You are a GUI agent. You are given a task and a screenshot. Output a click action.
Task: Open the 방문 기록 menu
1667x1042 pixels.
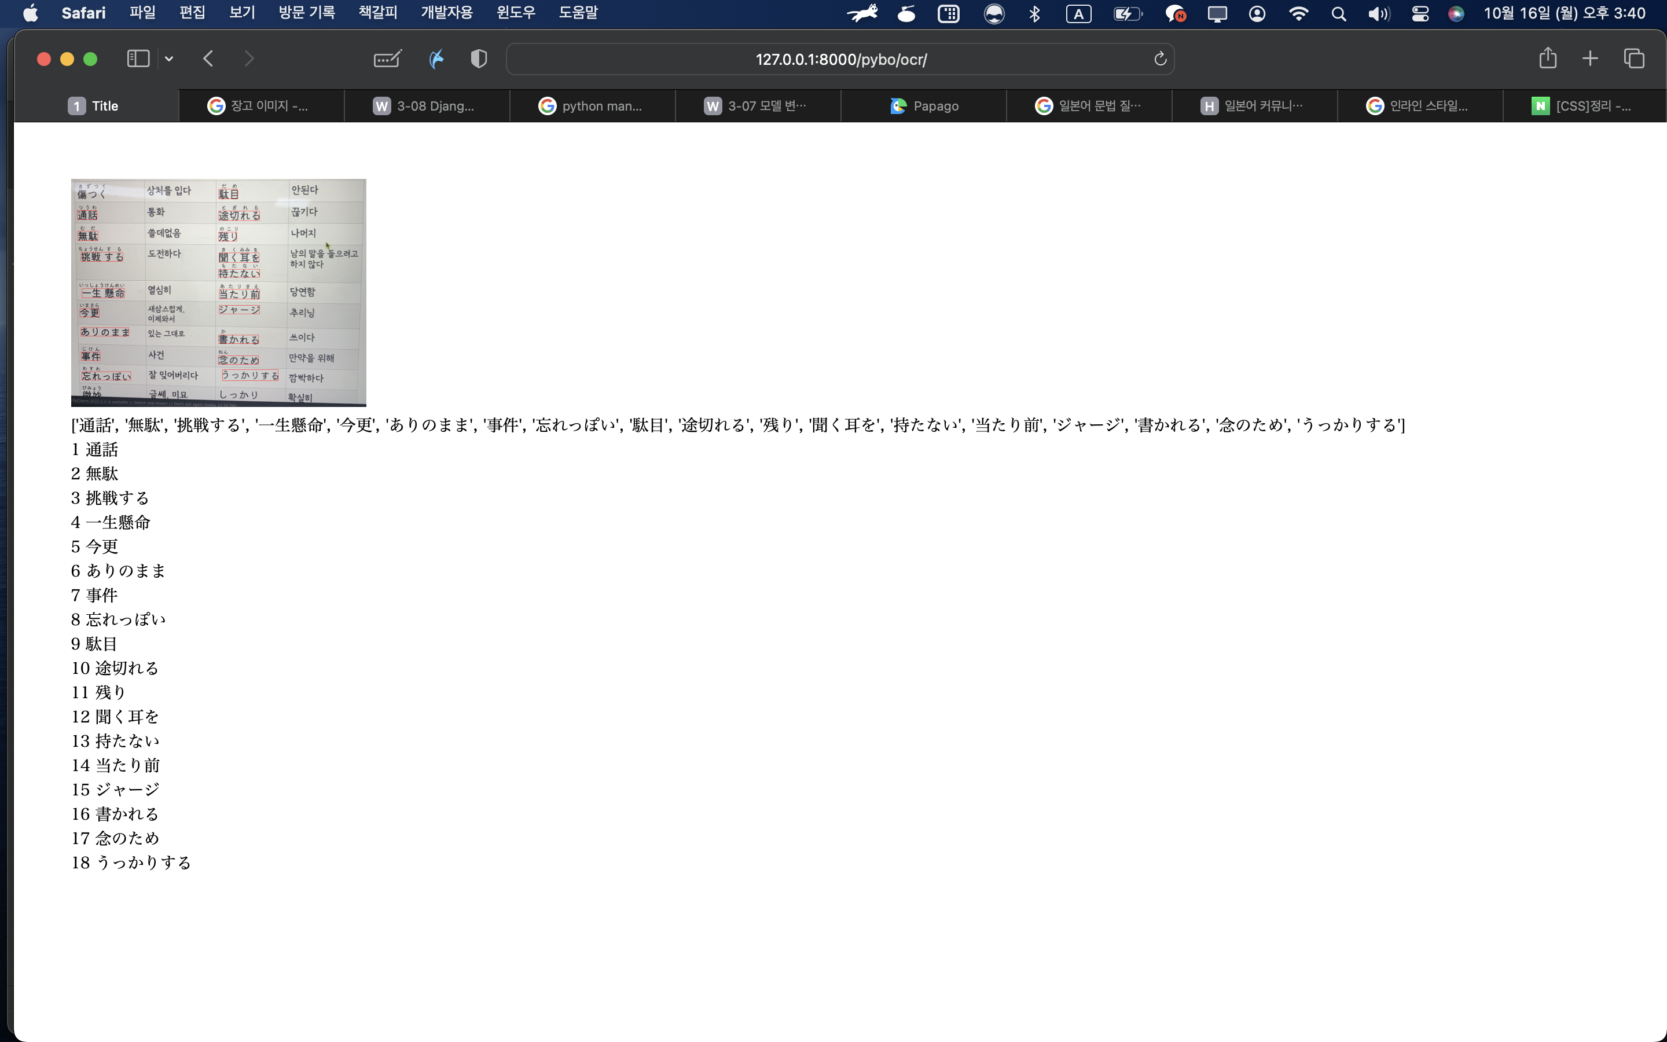pyautogui.click(x=307, y=12)
